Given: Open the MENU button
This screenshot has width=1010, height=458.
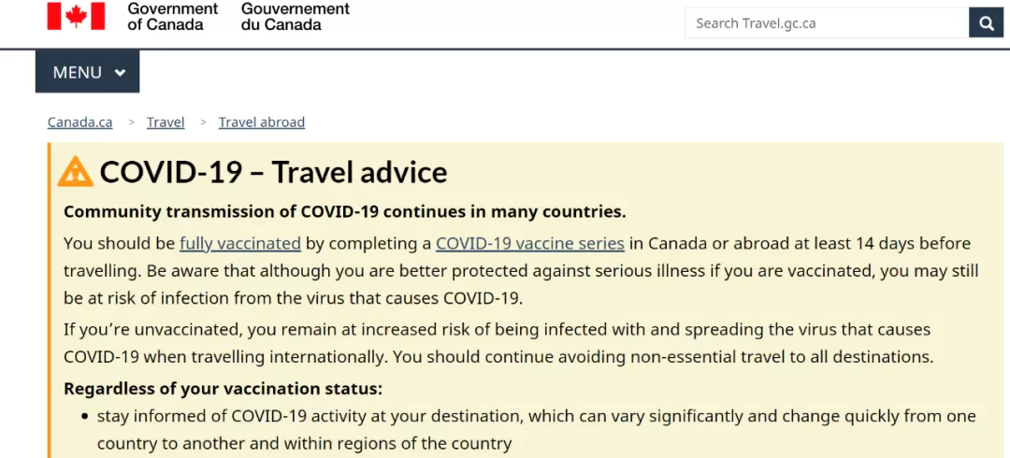Looking at the screenshot, I should pyautogui.click(x=88, y=71).
